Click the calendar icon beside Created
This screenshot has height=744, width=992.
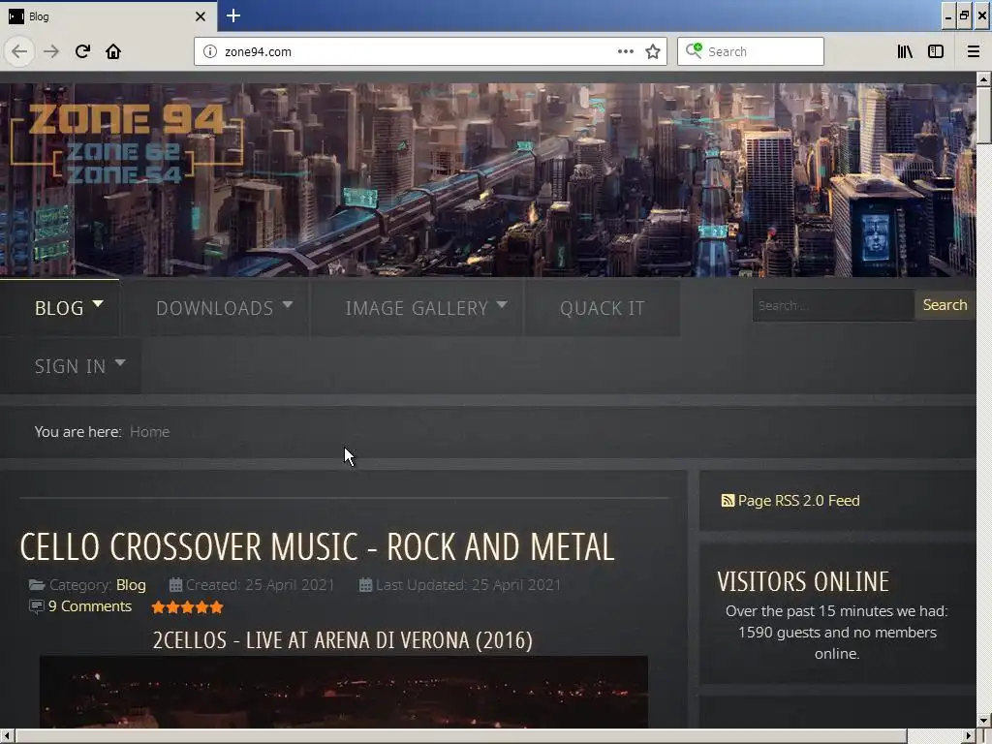pos(175,584)
